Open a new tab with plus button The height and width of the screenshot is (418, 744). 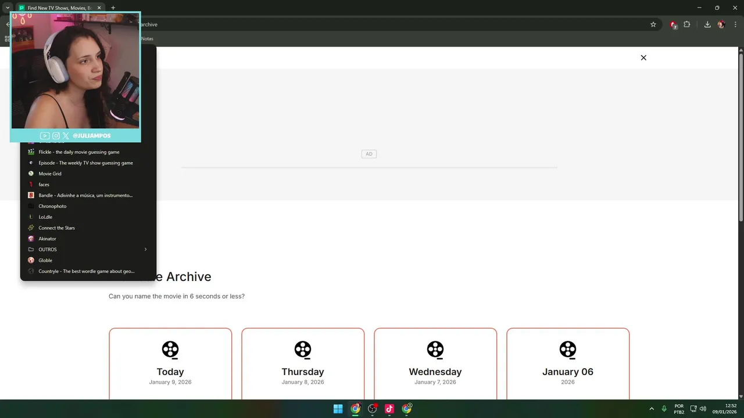[113, 8]
